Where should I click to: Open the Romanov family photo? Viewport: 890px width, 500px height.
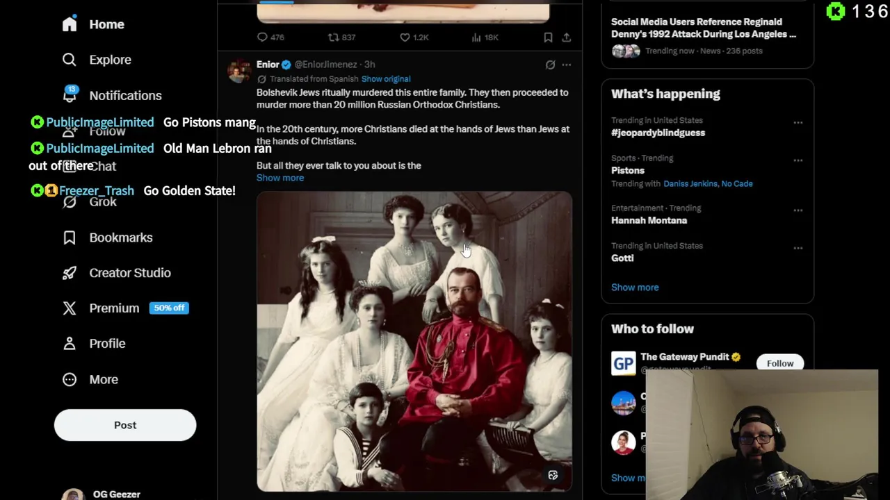point(414,342)
